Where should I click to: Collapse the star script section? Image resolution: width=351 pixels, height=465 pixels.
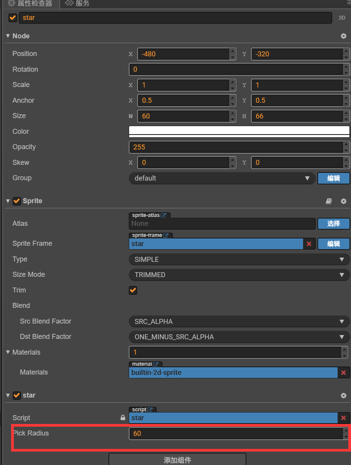coord(8,395)
